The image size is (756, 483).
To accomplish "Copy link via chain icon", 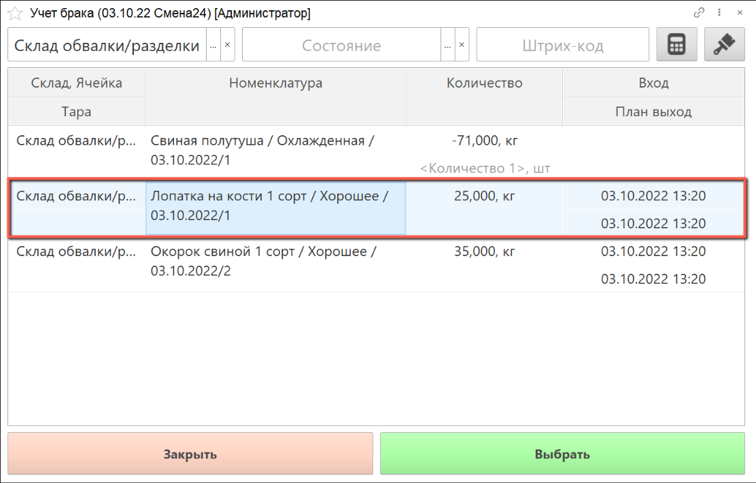I will [698, 13].
